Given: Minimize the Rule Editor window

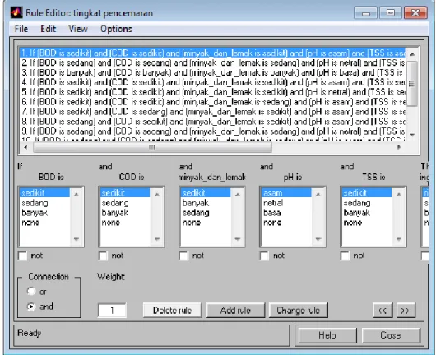Looking at the screenshot, I should click(x=366, y=13).
